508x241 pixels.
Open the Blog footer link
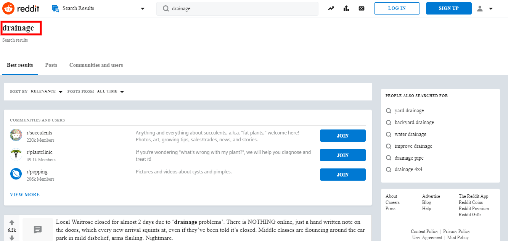coord(427,202)
